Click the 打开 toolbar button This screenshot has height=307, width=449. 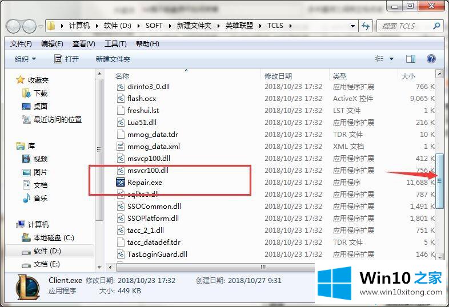(x=66, y=59)
